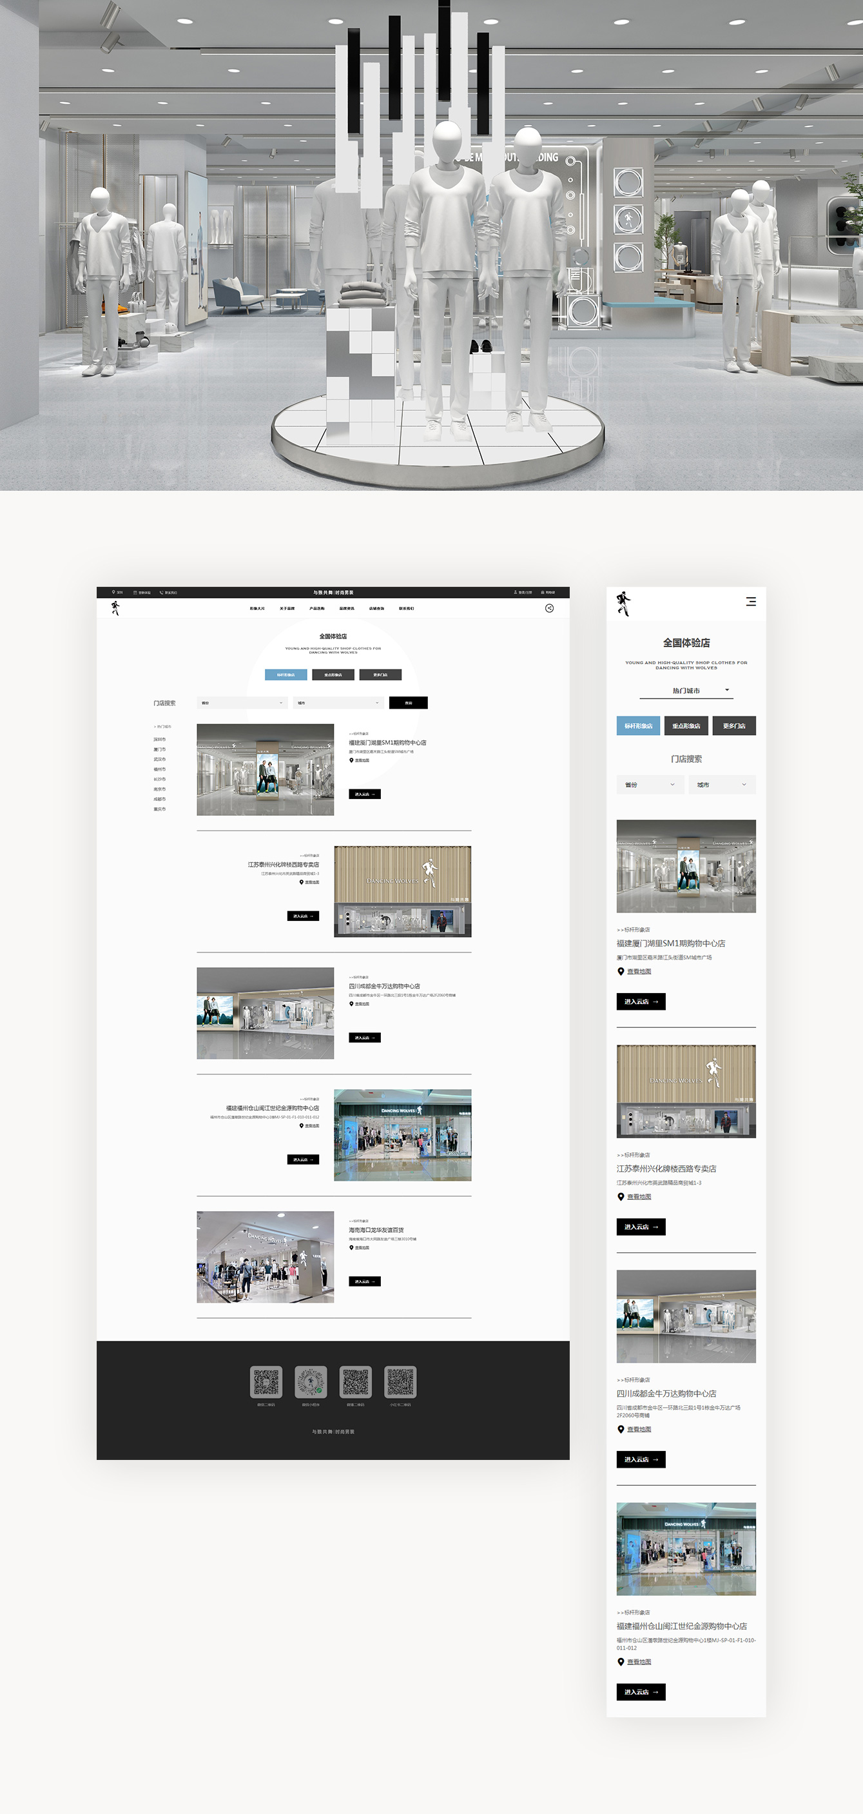Choose 厦门市 in the hot cities list
Image resolution: width=863 pixels, height=1814 pixels.
[x=160, y=750]
